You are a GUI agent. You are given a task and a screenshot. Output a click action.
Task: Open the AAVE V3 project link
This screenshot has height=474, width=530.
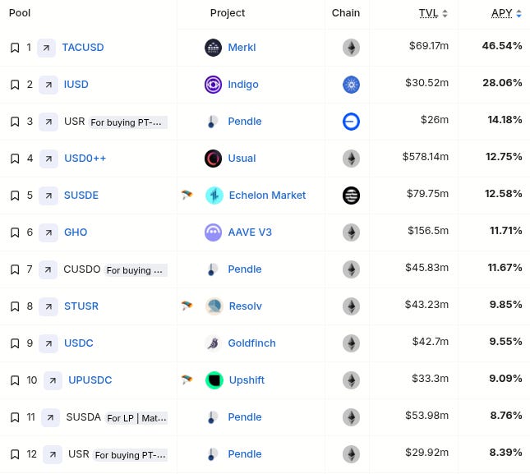[250, 232]
